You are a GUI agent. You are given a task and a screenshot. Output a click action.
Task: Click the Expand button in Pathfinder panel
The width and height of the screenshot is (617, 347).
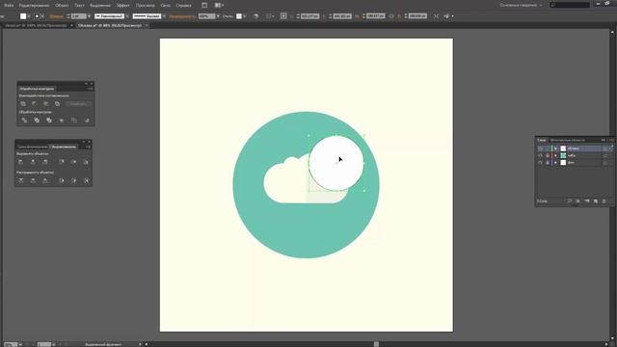click(78, 104)
